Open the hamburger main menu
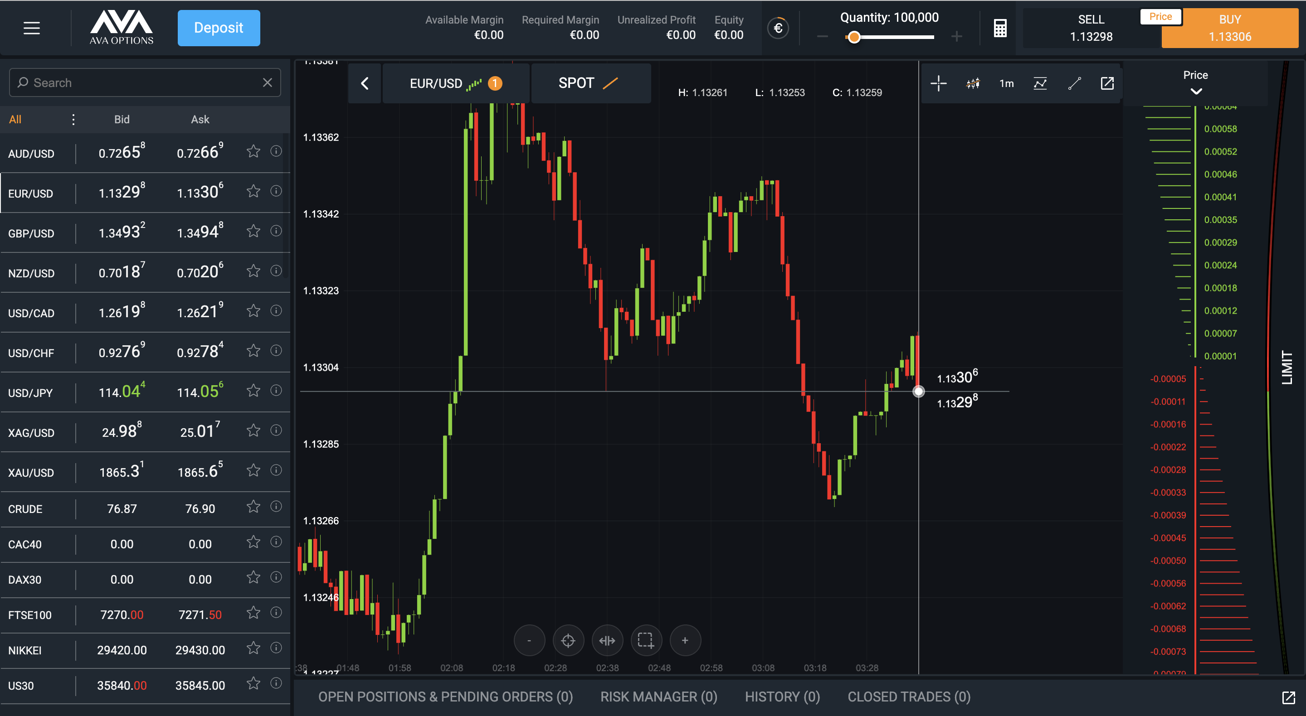Screen dimensions: 1306x716 (x=31, y=28)
